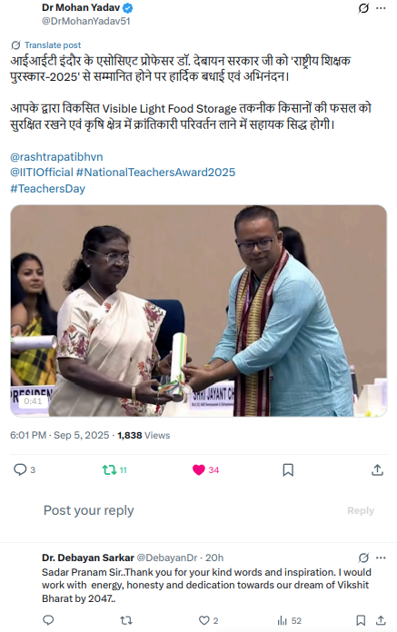
Task: Click the Grok icon on main post header
Action: [363, 8]
